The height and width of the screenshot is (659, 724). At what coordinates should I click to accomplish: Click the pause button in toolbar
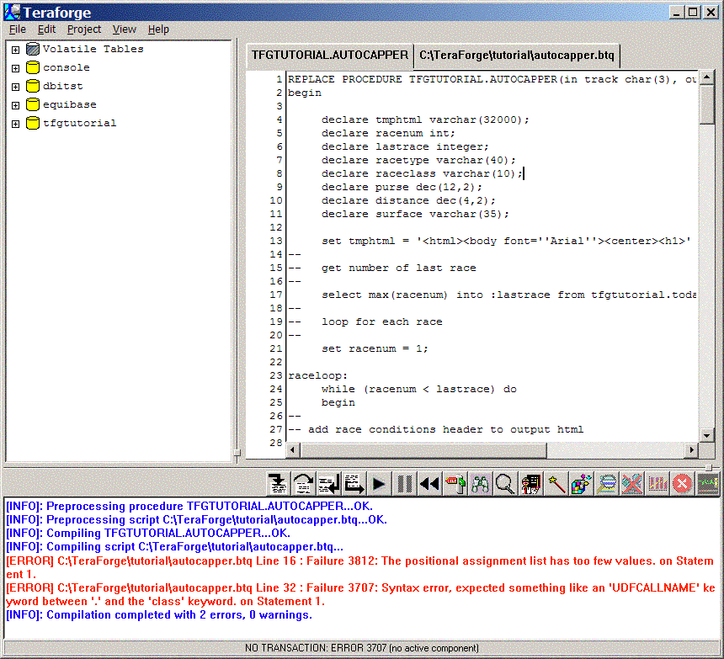(x=405, y=484)
